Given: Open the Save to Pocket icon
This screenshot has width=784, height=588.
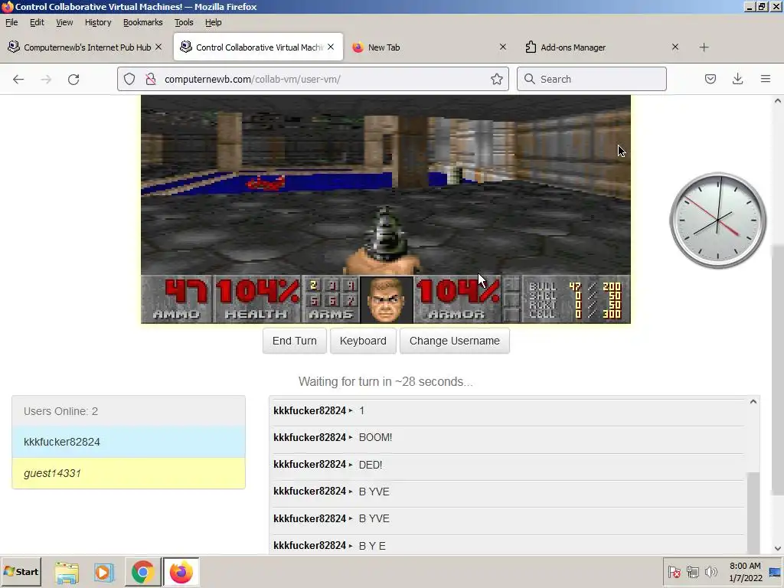Looking at the screenshot, I should click(710, 79).
